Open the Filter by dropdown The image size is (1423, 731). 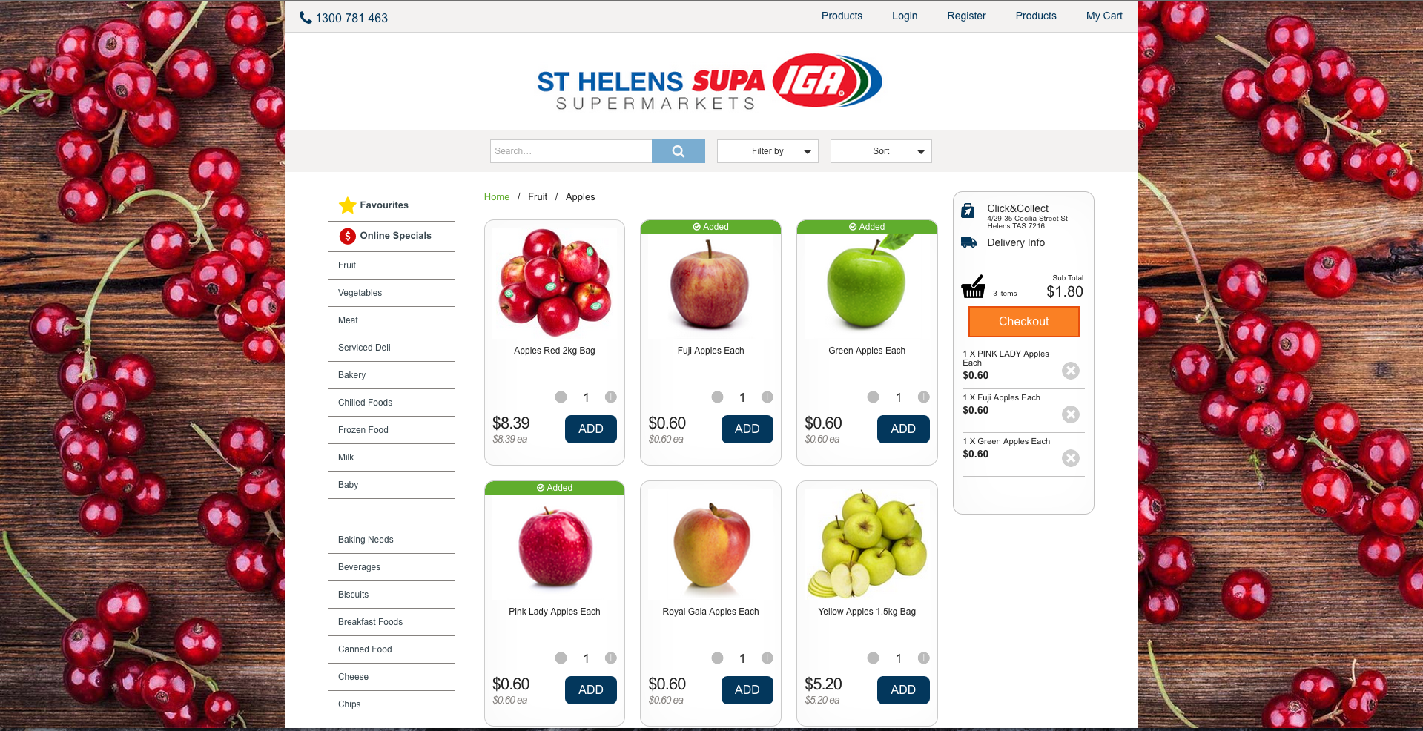767,151
